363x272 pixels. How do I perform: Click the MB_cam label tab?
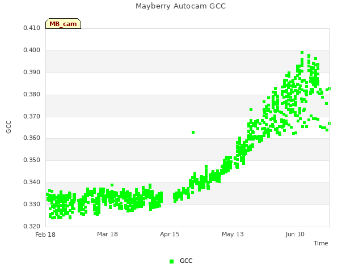coord(63,24)
